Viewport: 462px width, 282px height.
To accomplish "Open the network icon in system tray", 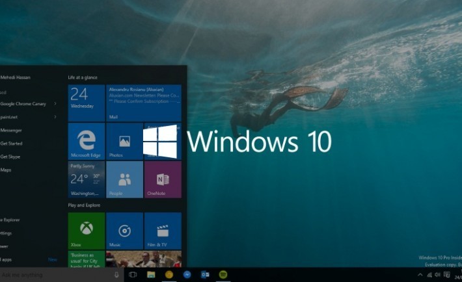I will coord(429,275).
